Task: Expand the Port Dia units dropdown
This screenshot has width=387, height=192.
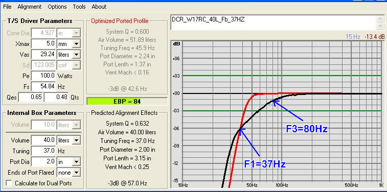Action: pos(77,162)
